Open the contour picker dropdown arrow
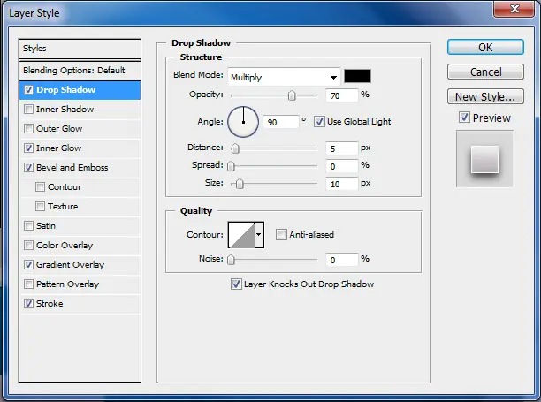This screenshot has width=541, height=402. tap(259, 235)
